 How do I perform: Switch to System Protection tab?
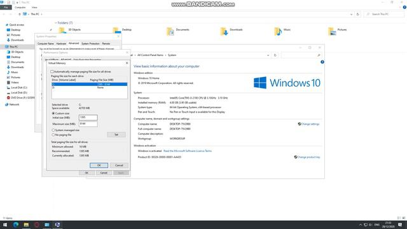tap(90, 44)
